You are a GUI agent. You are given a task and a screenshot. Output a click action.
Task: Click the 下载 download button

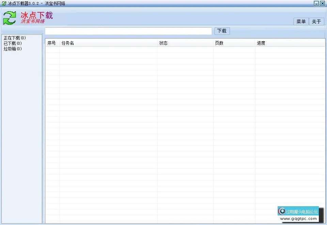(x=222, y=31)
